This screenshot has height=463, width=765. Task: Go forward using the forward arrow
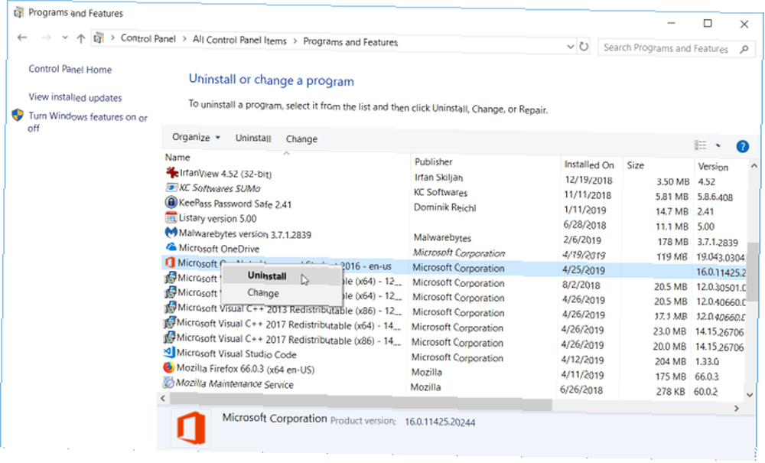pyautogui.click(x=47, y=37)
